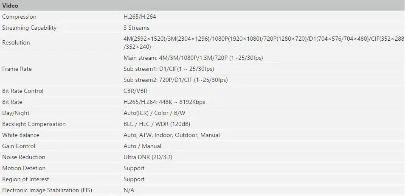Select the Streaming Capability label
Screen dimensions: 405x196
[x=29, y=28]
